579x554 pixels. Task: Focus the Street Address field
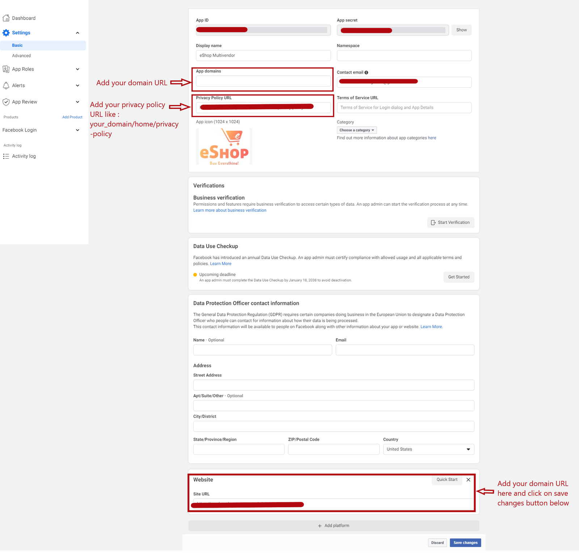[334, 385]
